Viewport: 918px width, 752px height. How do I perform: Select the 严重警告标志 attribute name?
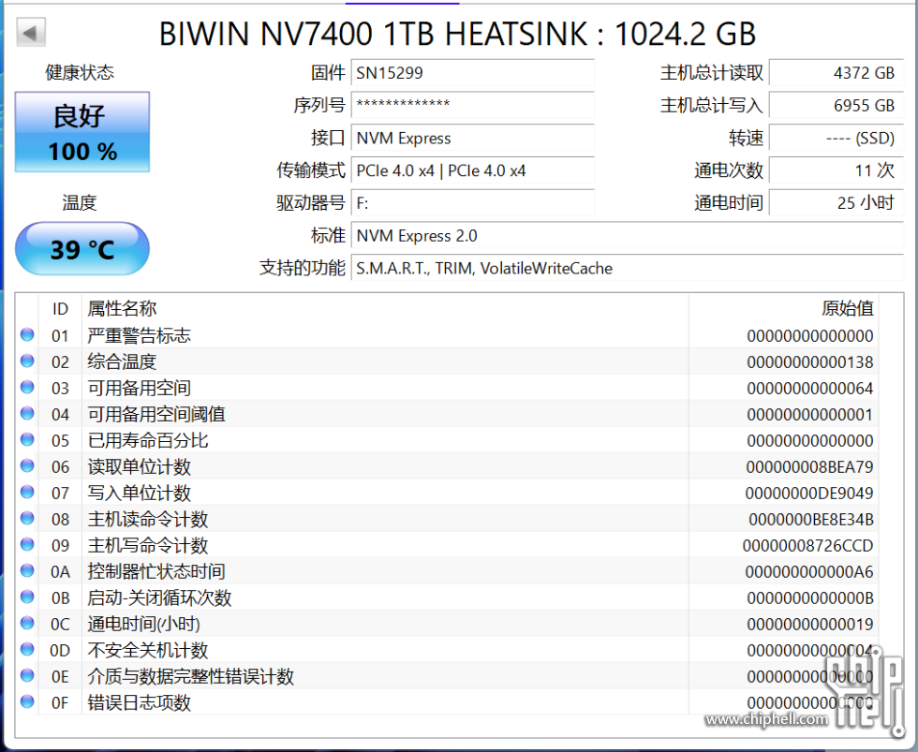140,335
